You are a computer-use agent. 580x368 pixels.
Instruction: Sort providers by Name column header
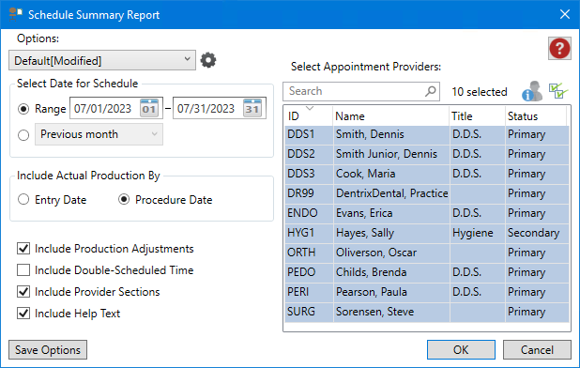point(391,116)
